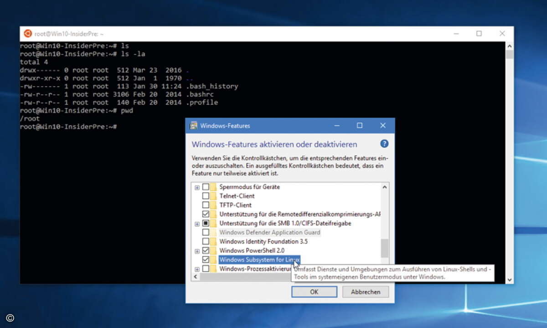Click the terminal window's scrollbar thumb

point(510,55)
